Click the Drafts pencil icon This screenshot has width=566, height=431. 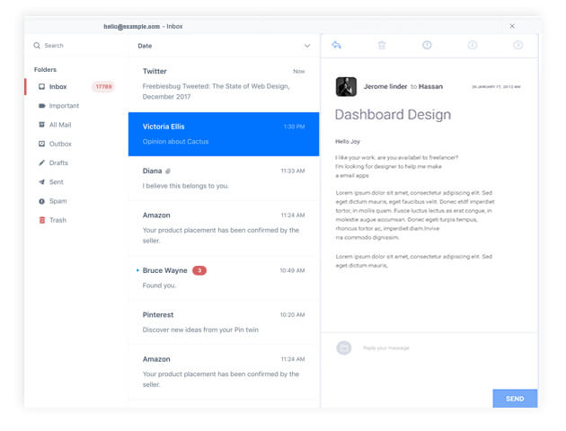[x=42, y=163]
